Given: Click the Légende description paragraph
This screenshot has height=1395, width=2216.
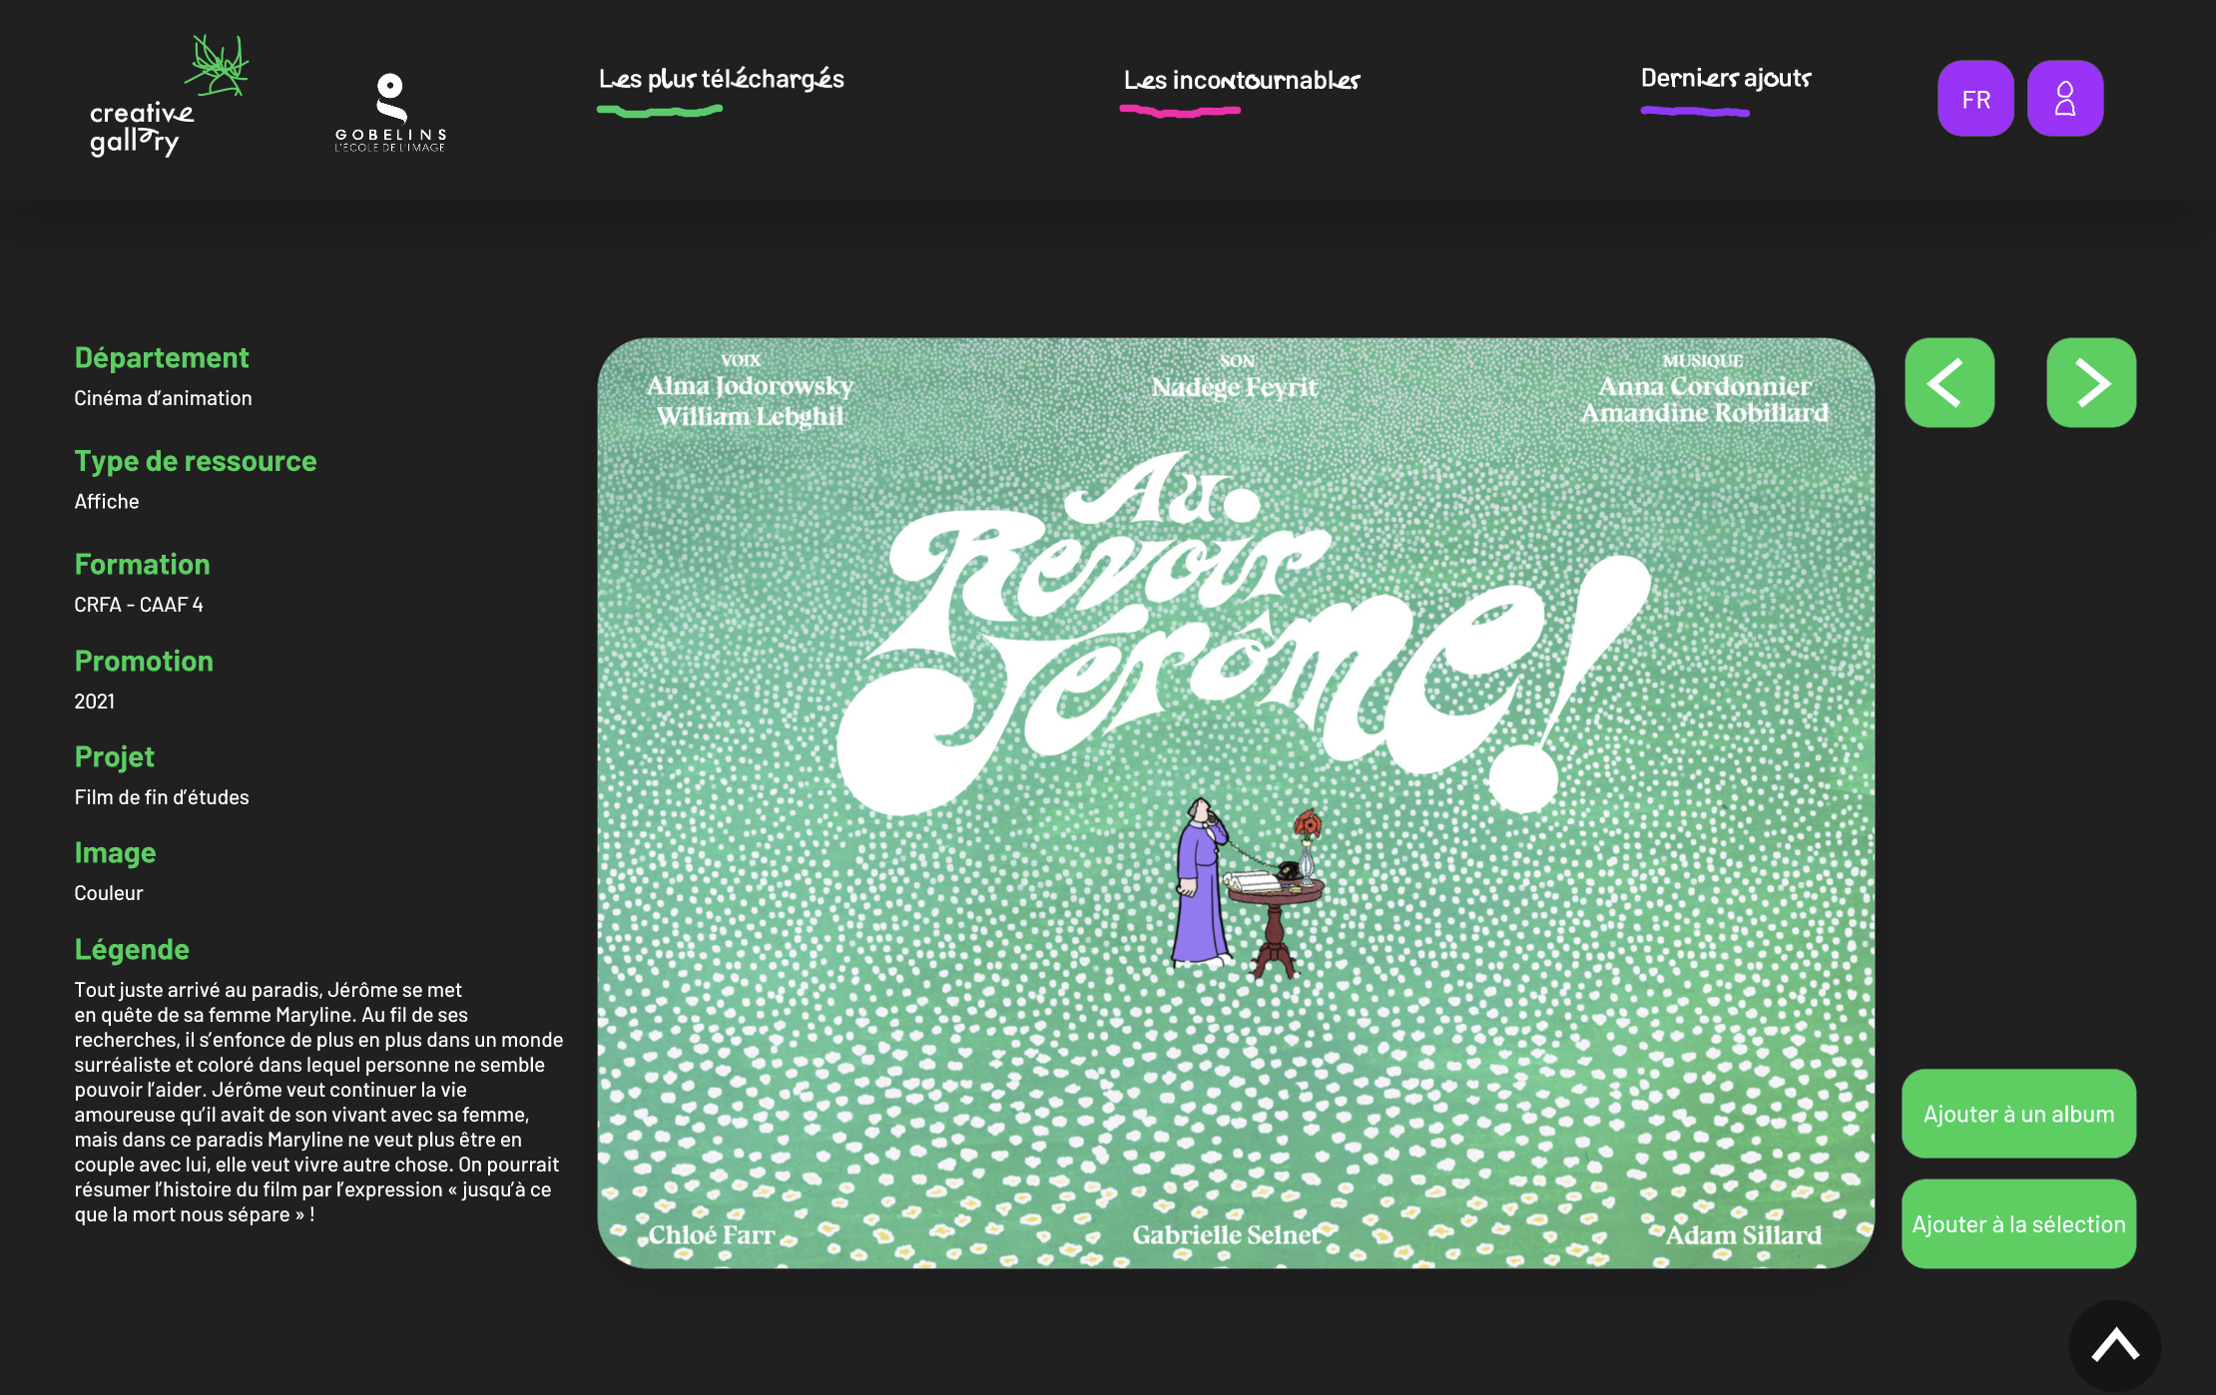Looking at the screenshot, I should tap(318, 1102).
